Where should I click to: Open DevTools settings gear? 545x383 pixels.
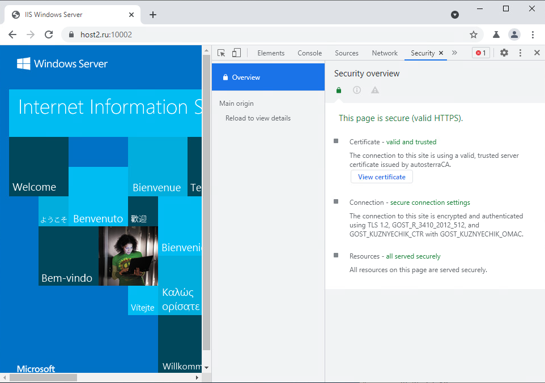click(504, 53)
